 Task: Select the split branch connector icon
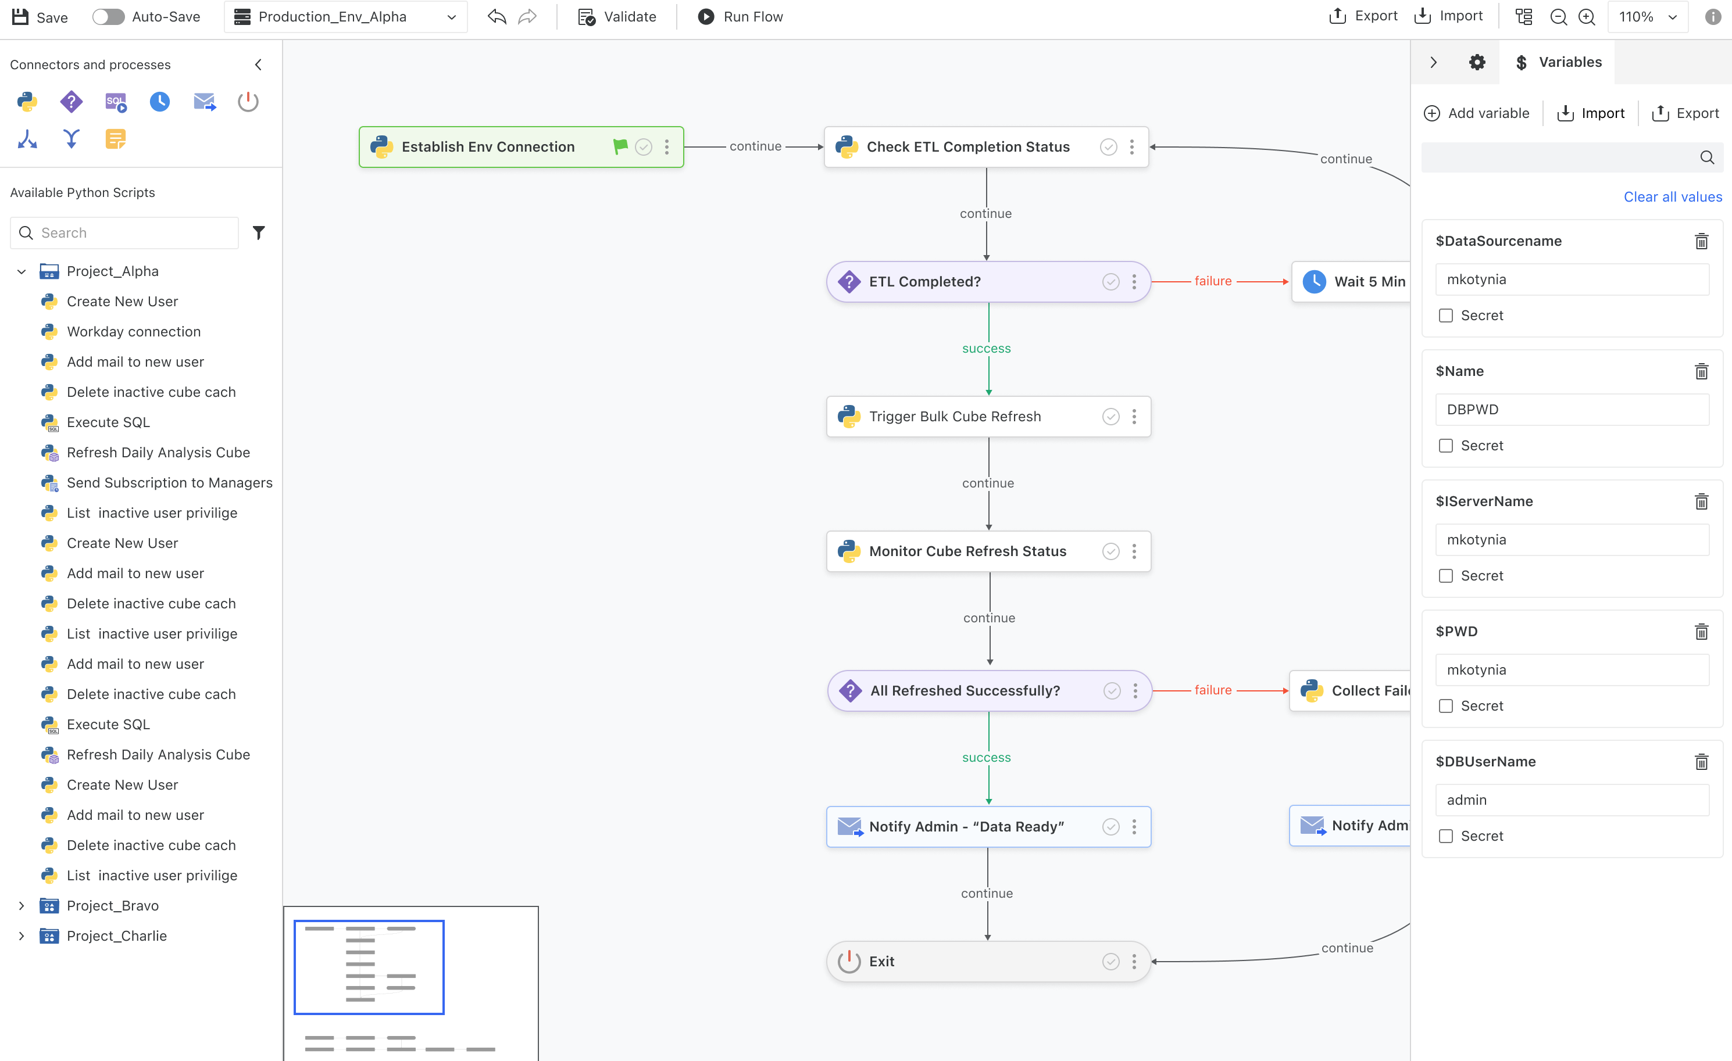tap(27, 138)
